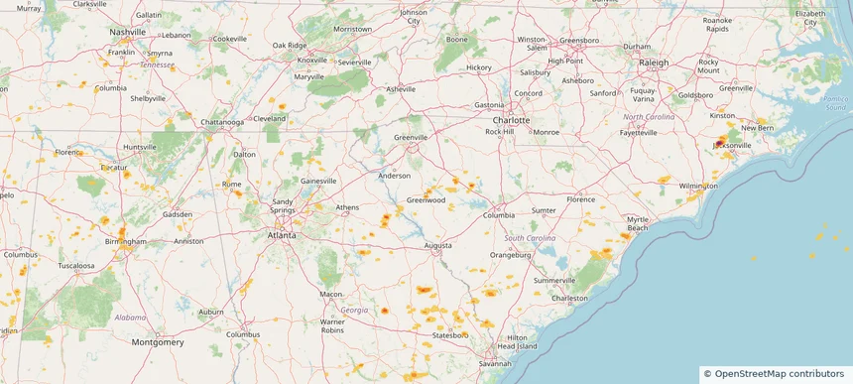Click the Tennessee state label
This screenshot has width=853, height=384.
158,64
